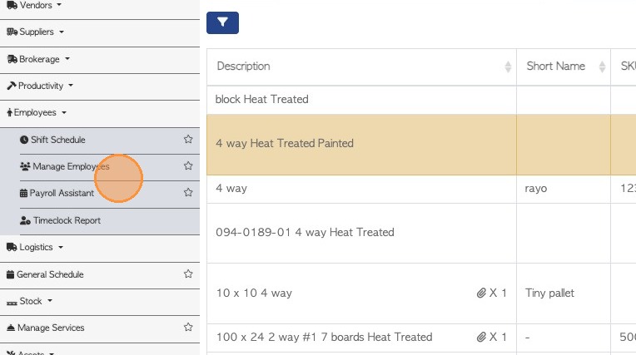This screenshot has width=636, height=355.
Task: Click the paperclip on 10 x 10 4 way
Action: pos(481,293)
